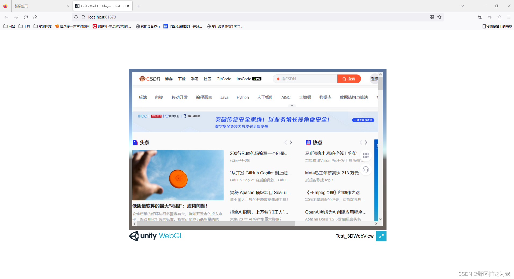Bookmark this page with star icon
The width and height of the screenshot is (514, 279).
[x=439, y=17]
